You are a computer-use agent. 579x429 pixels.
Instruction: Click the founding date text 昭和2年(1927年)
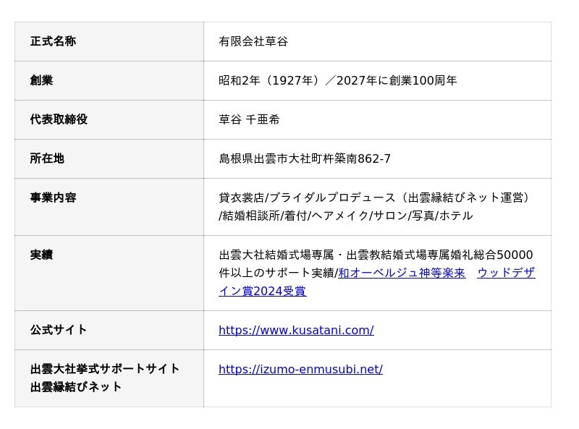[x=269, y=80]
